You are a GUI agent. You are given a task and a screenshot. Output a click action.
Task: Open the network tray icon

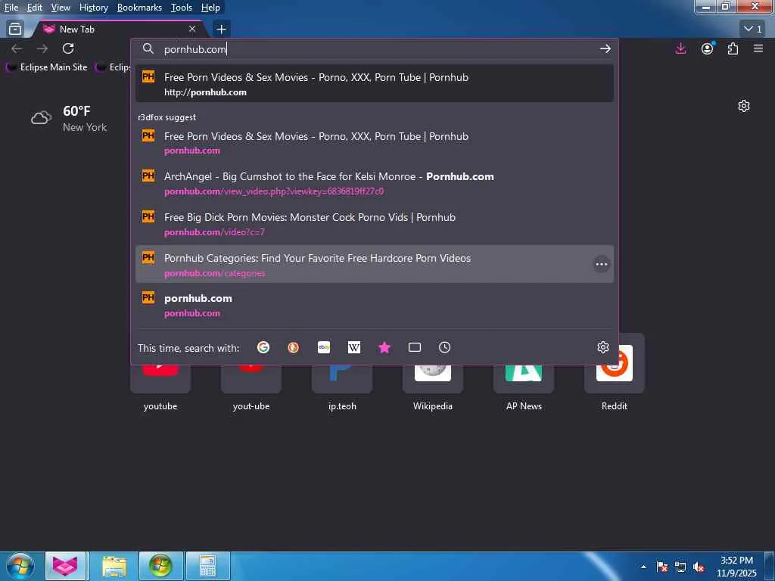click(680, 567)
